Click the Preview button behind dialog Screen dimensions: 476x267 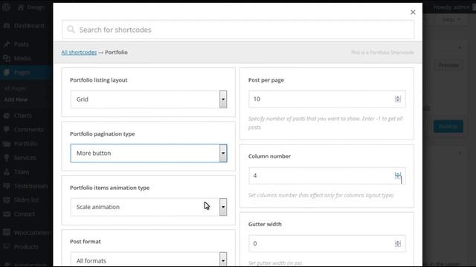click(x=448, y=65)
